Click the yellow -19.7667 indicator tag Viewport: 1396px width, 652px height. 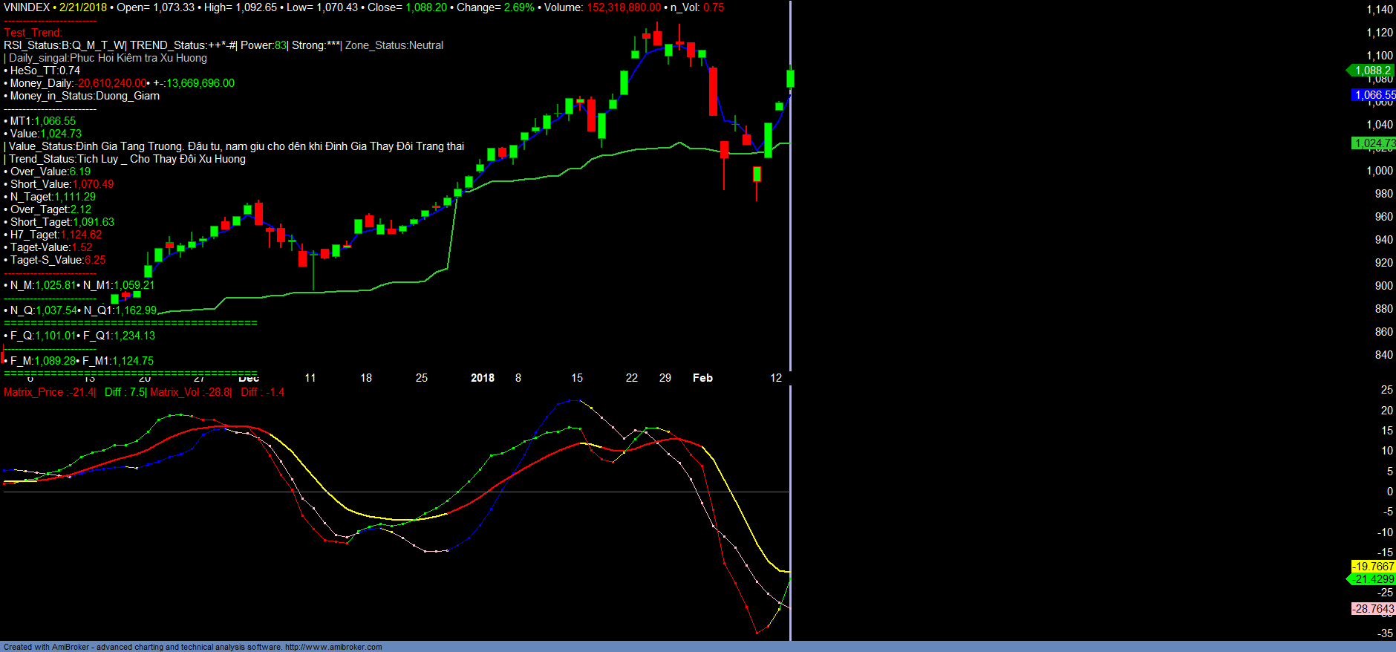click(1373, 567)
